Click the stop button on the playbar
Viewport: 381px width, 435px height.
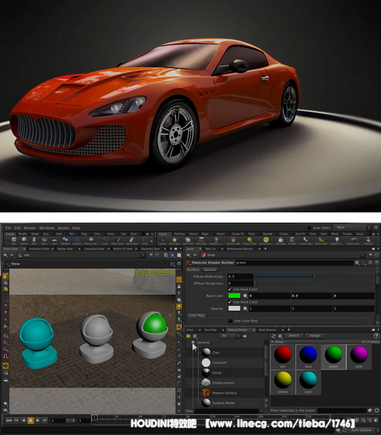pos(31,420)
